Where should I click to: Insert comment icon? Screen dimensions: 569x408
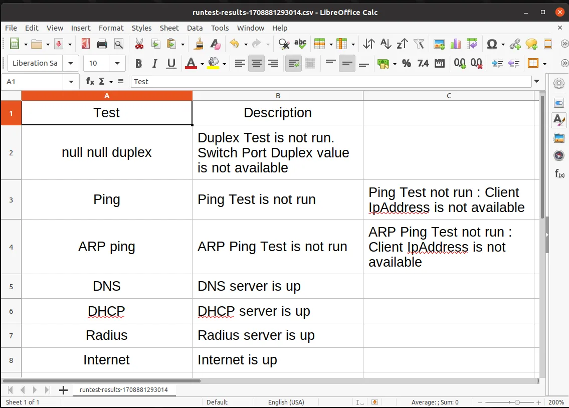(531, 44)
